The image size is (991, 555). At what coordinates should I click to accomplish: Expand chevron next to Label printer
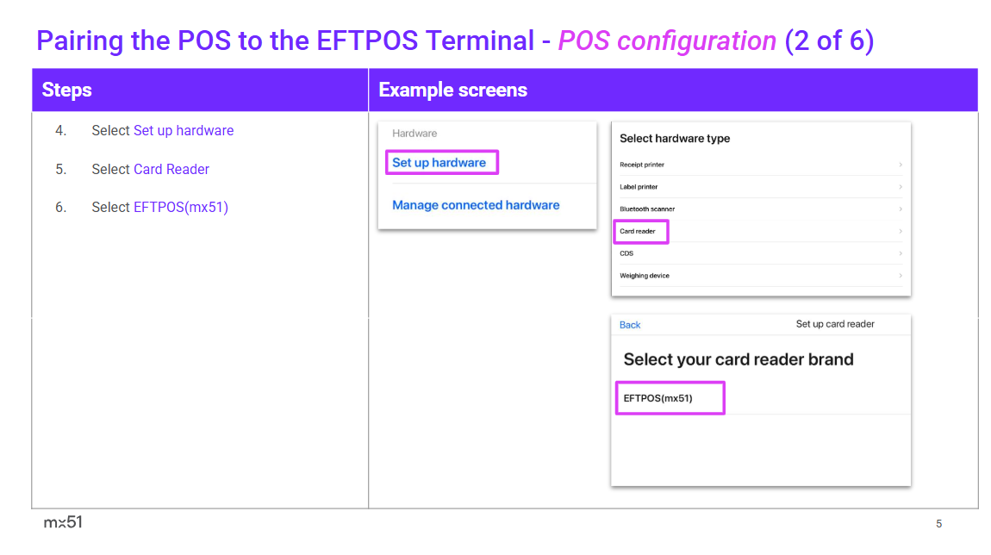coord(901,187)
